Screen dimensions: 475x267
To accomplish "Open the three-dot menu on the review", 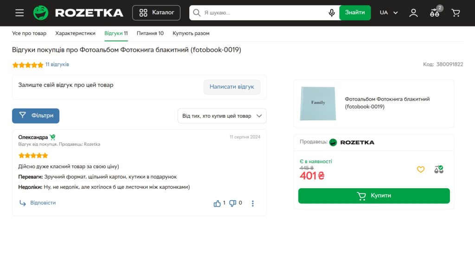I will tap(252, 203).
